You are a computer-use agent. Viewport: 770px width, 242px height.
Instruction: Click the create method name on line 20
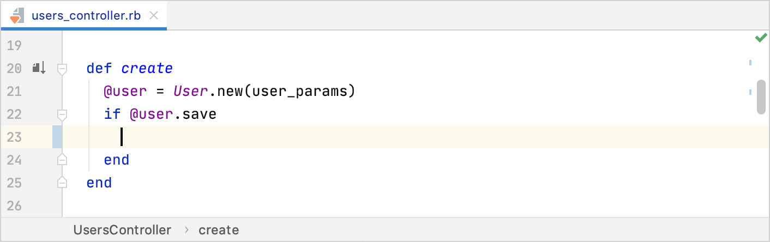(147, 69)
